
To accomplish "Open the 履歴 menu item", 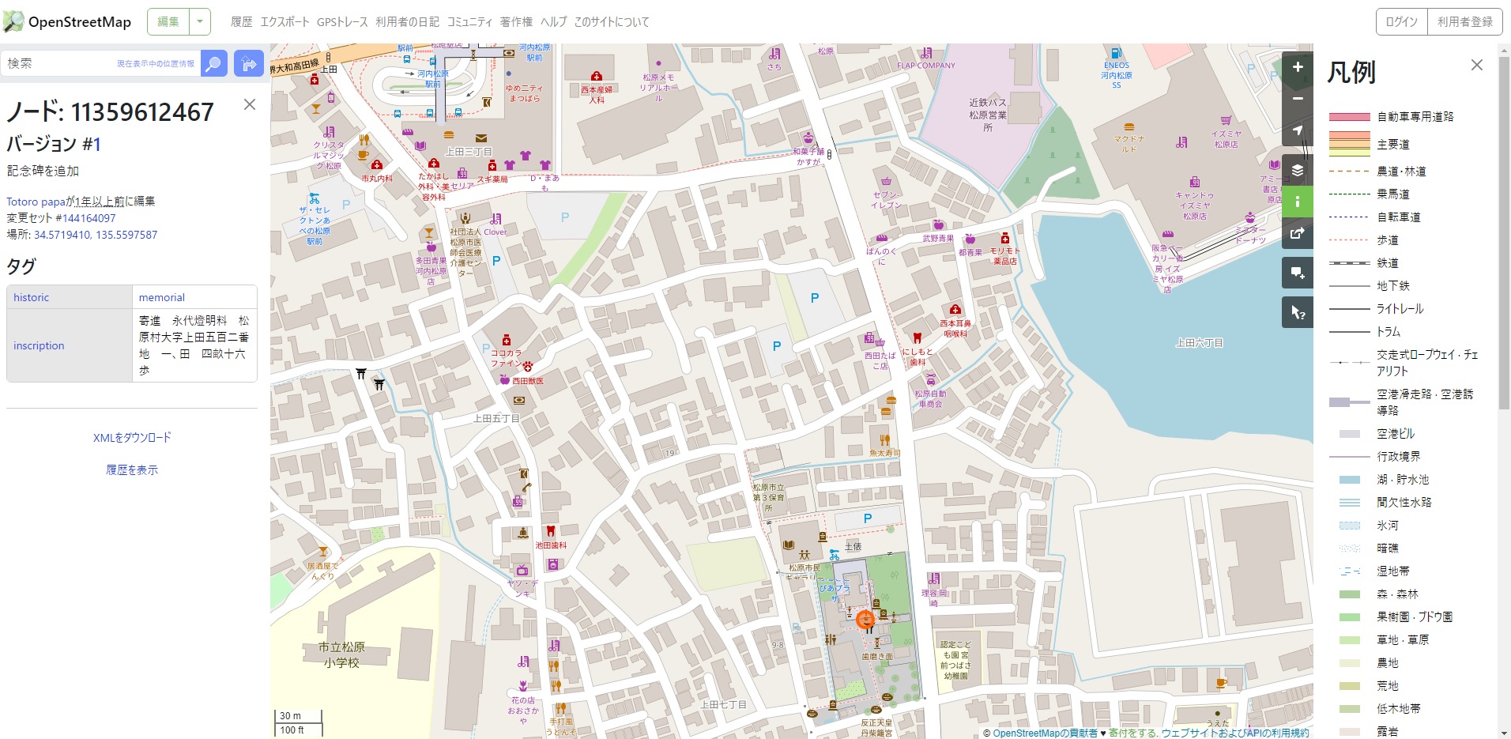I will coord(241,22).
